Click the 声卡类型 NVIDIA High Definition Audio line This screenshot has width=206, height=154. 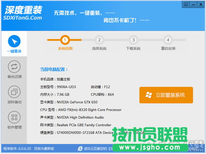coord(72,117)
